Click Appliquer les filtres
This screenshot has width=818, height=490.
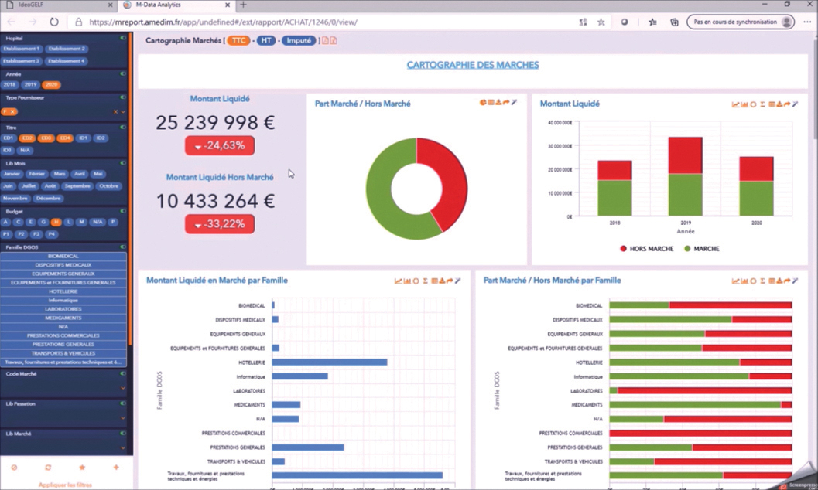65,485
